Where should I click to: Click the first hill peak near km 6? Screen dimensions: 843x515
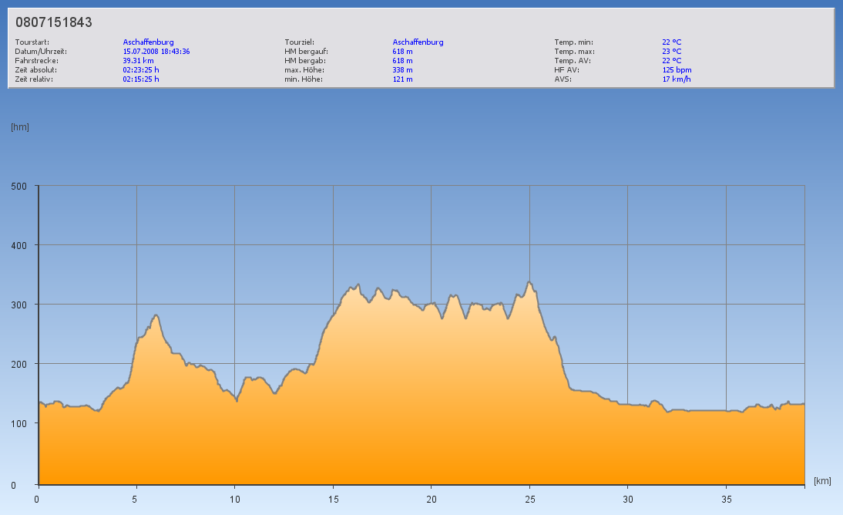[156, 315]
